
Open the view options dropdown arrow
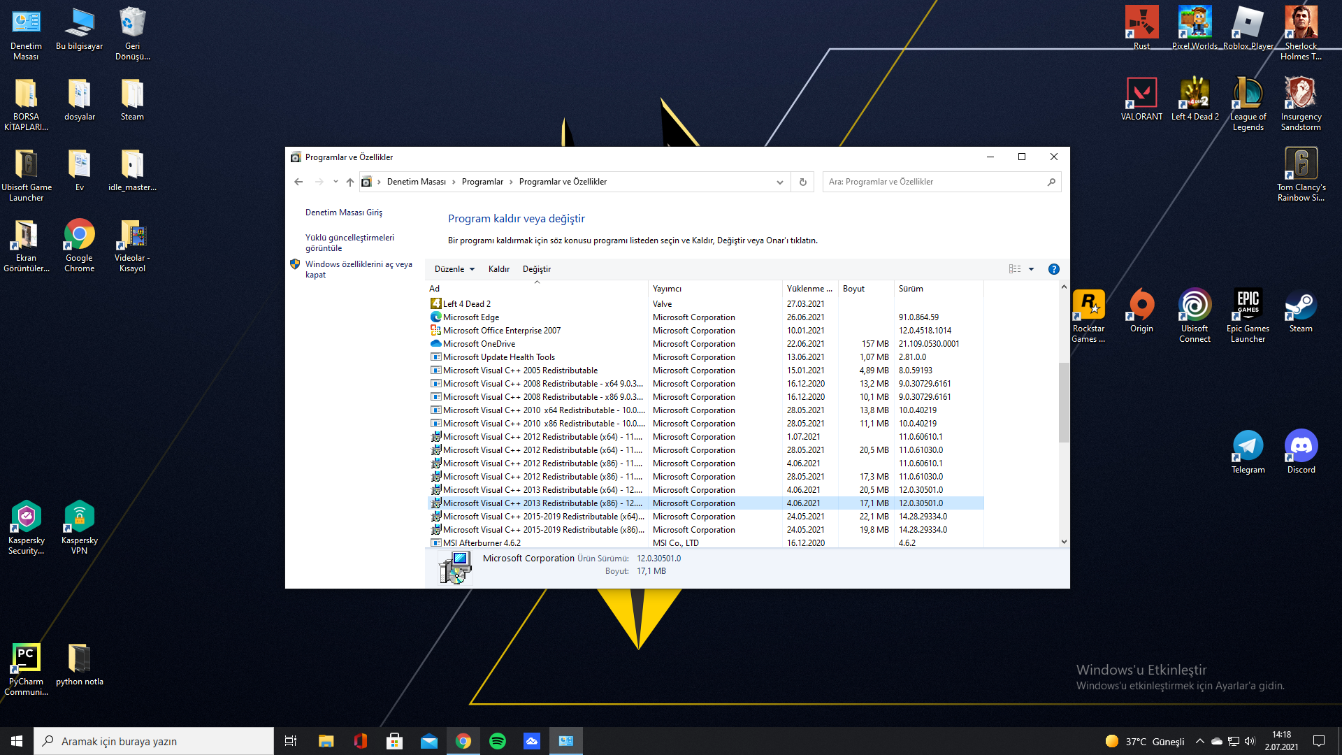pos(1031,269)
